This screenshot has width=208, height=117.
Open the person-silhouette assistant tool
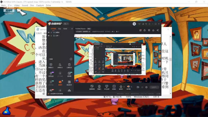(x=60, y=66)
